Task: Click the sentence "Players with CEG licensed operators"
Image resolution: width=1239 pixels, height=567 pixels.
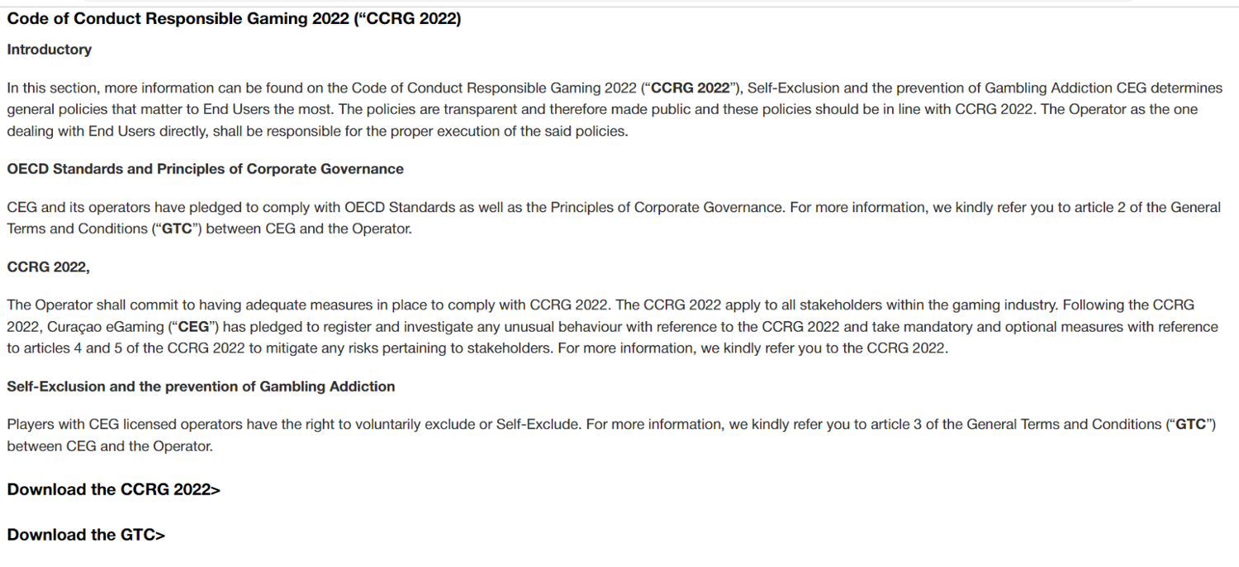Action: [x=165, y=424]
